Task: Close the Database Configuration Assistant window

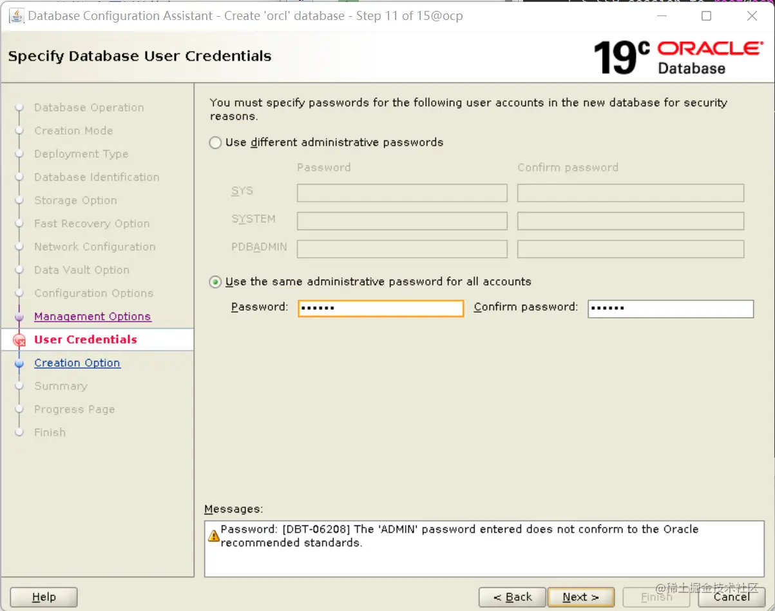Action: [x=752, y=15]
